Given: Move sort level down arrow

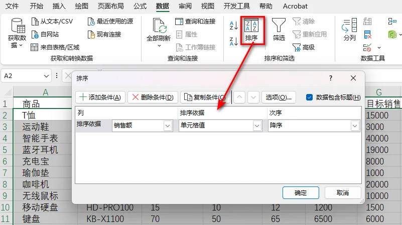Looking at the screenshot, I should [253, 97].
